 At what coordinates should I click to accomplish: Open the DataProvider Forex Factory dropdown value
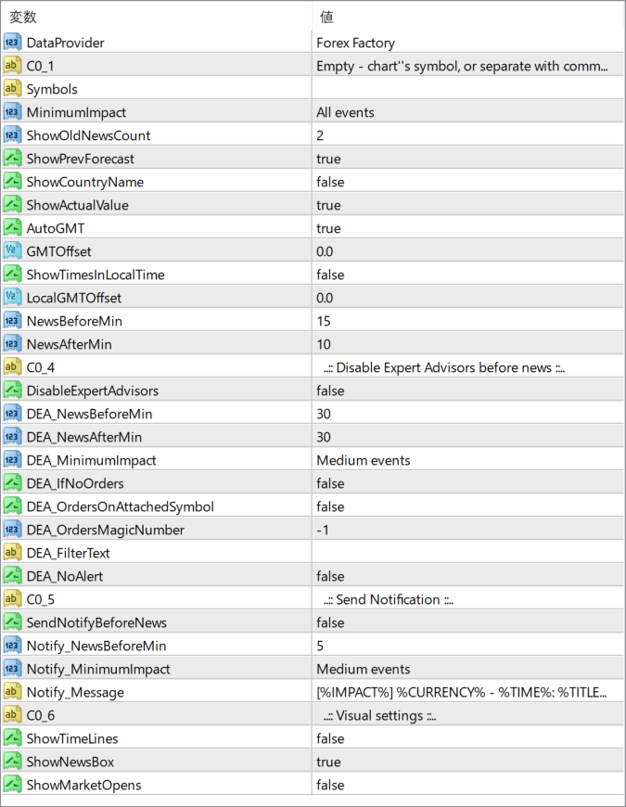(x=355, y=43)
